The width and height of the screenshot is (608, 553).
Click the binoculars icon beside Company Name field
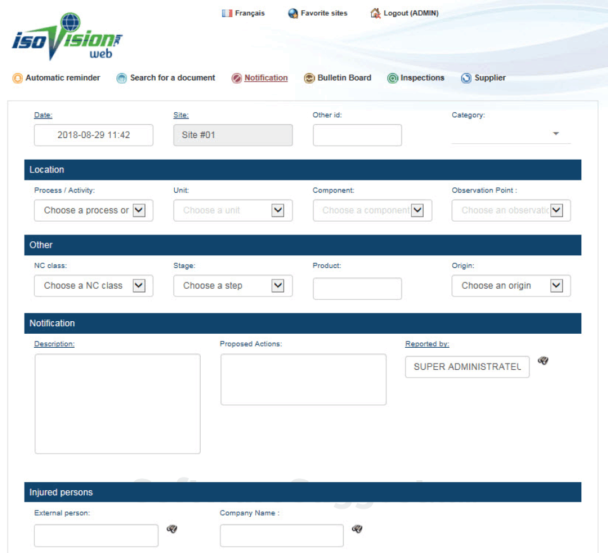click(x=357, y=530)
